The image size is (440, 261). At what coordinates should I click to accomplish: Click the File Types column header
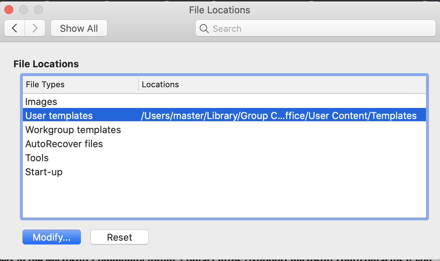80,85
